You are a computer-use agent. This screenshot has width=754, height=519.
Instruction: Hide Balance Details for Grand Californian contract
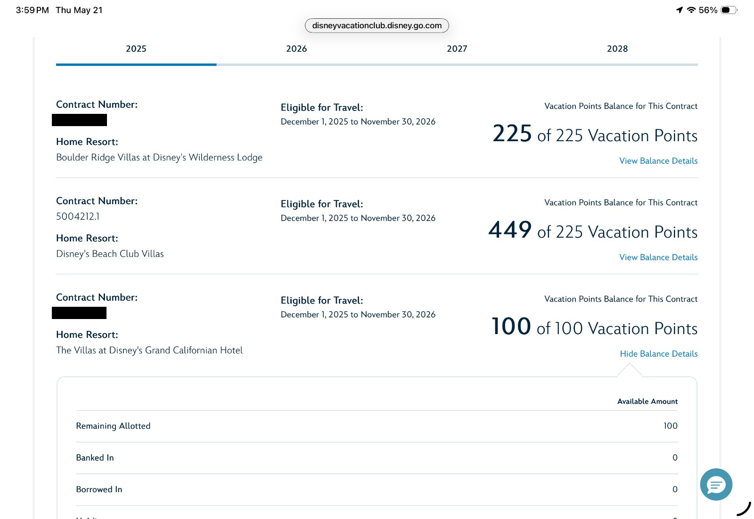pos(659,354)
